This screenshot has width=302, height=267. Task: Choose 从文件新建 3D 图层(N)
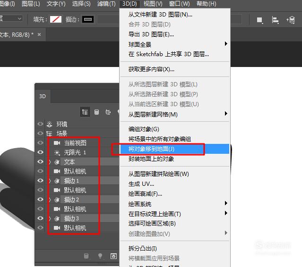(x=175, y=15)
